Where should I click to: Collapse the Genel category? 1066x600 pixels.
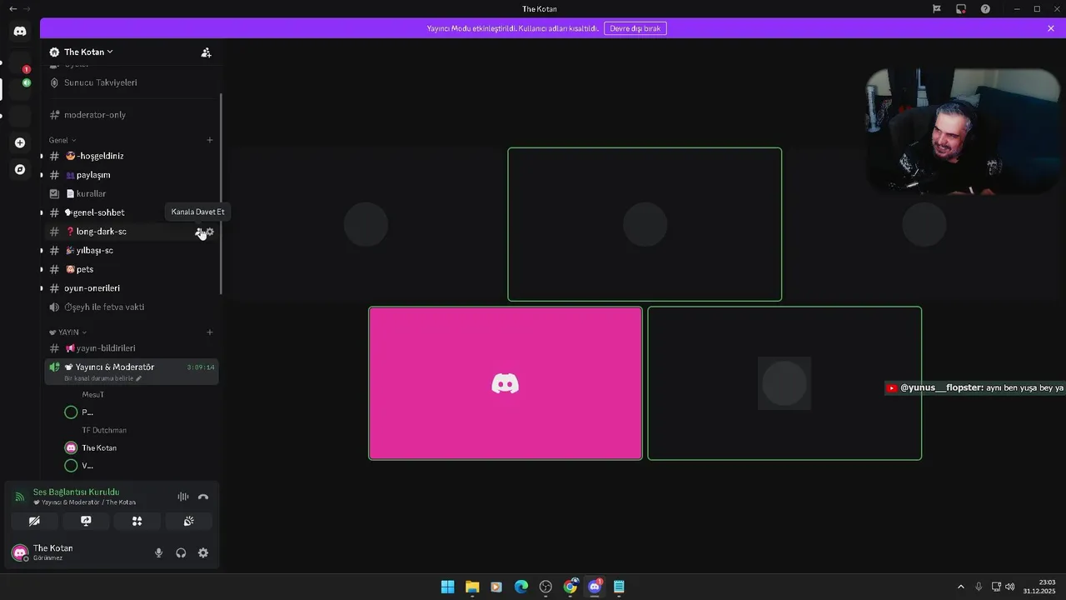click(x=62, y=140)
